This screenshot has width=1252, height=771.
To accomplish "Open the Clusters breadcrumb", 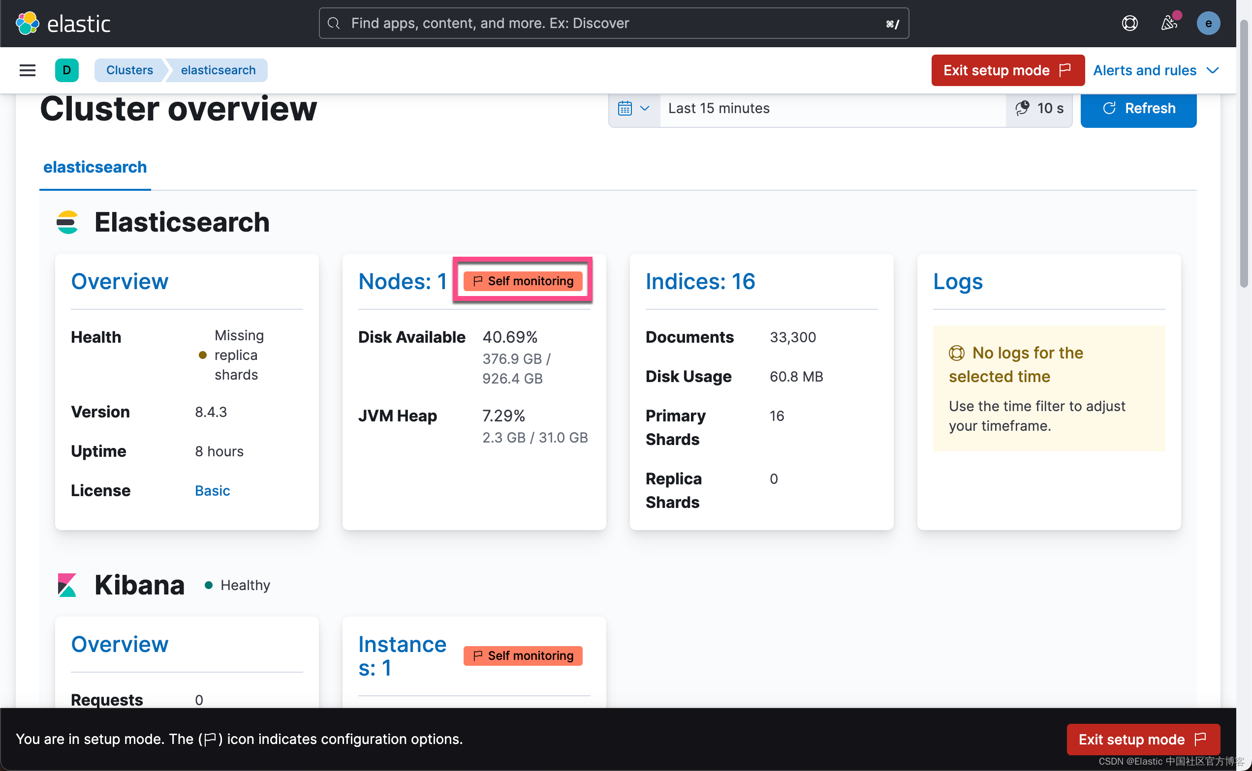I will point(129,70).
